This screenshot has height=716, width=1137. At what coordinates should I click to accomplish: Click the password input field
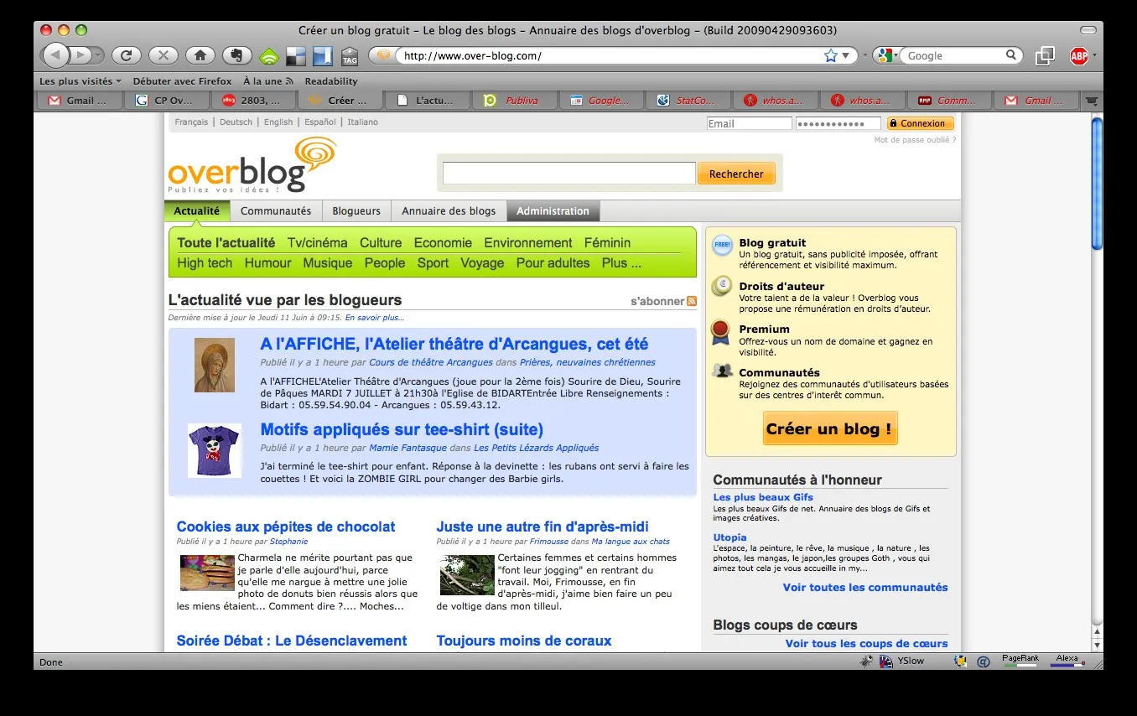838,123
